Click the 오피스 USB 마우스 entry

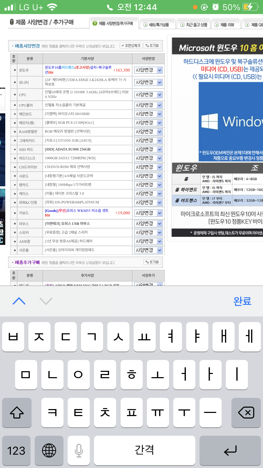[67, 223]
